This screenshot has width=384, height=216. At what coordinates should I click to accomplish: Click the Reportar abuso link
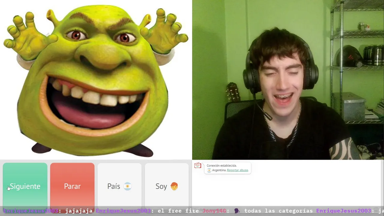pos(237,170)
